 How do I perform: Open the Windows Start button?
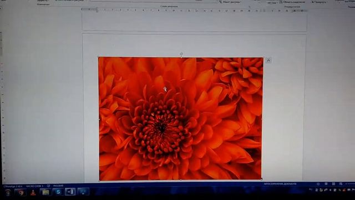click(x=8, y=192)
